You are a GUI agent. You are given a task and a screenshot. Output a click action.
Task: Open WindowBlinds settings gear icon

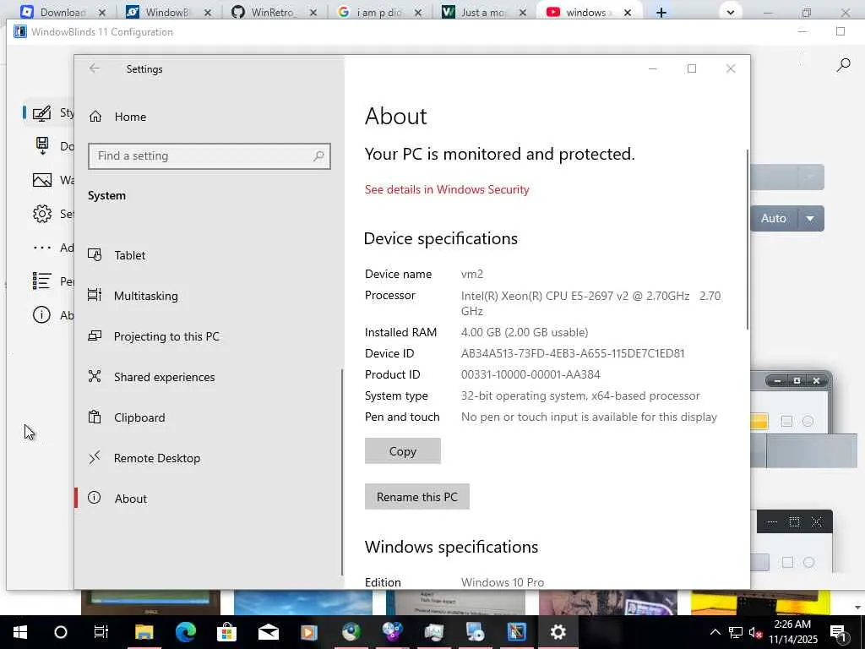[42, 214]
